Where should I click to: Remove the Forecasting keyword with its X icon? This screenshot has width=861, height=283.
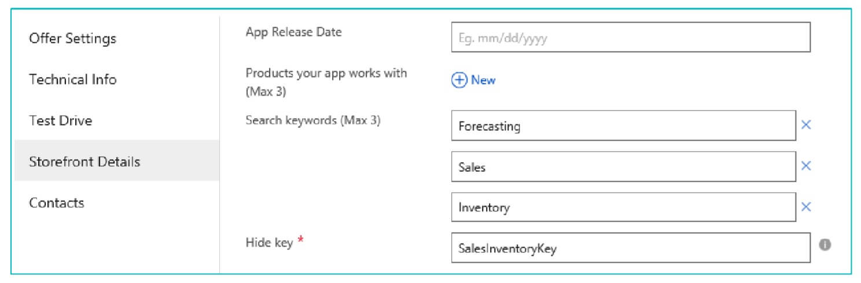pos(805,124)
